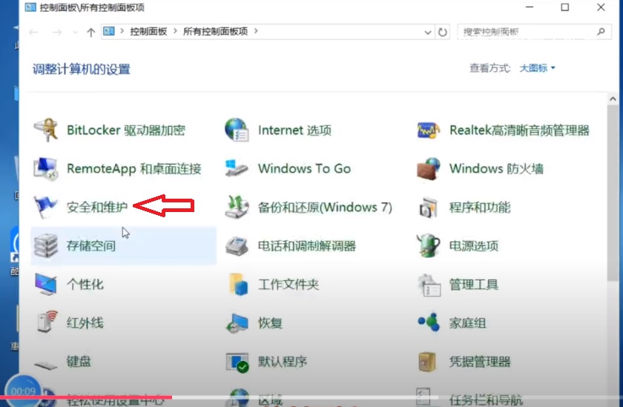Go up one level with up arrow
The height and width of the screenshot is (407, 623).
90,32
